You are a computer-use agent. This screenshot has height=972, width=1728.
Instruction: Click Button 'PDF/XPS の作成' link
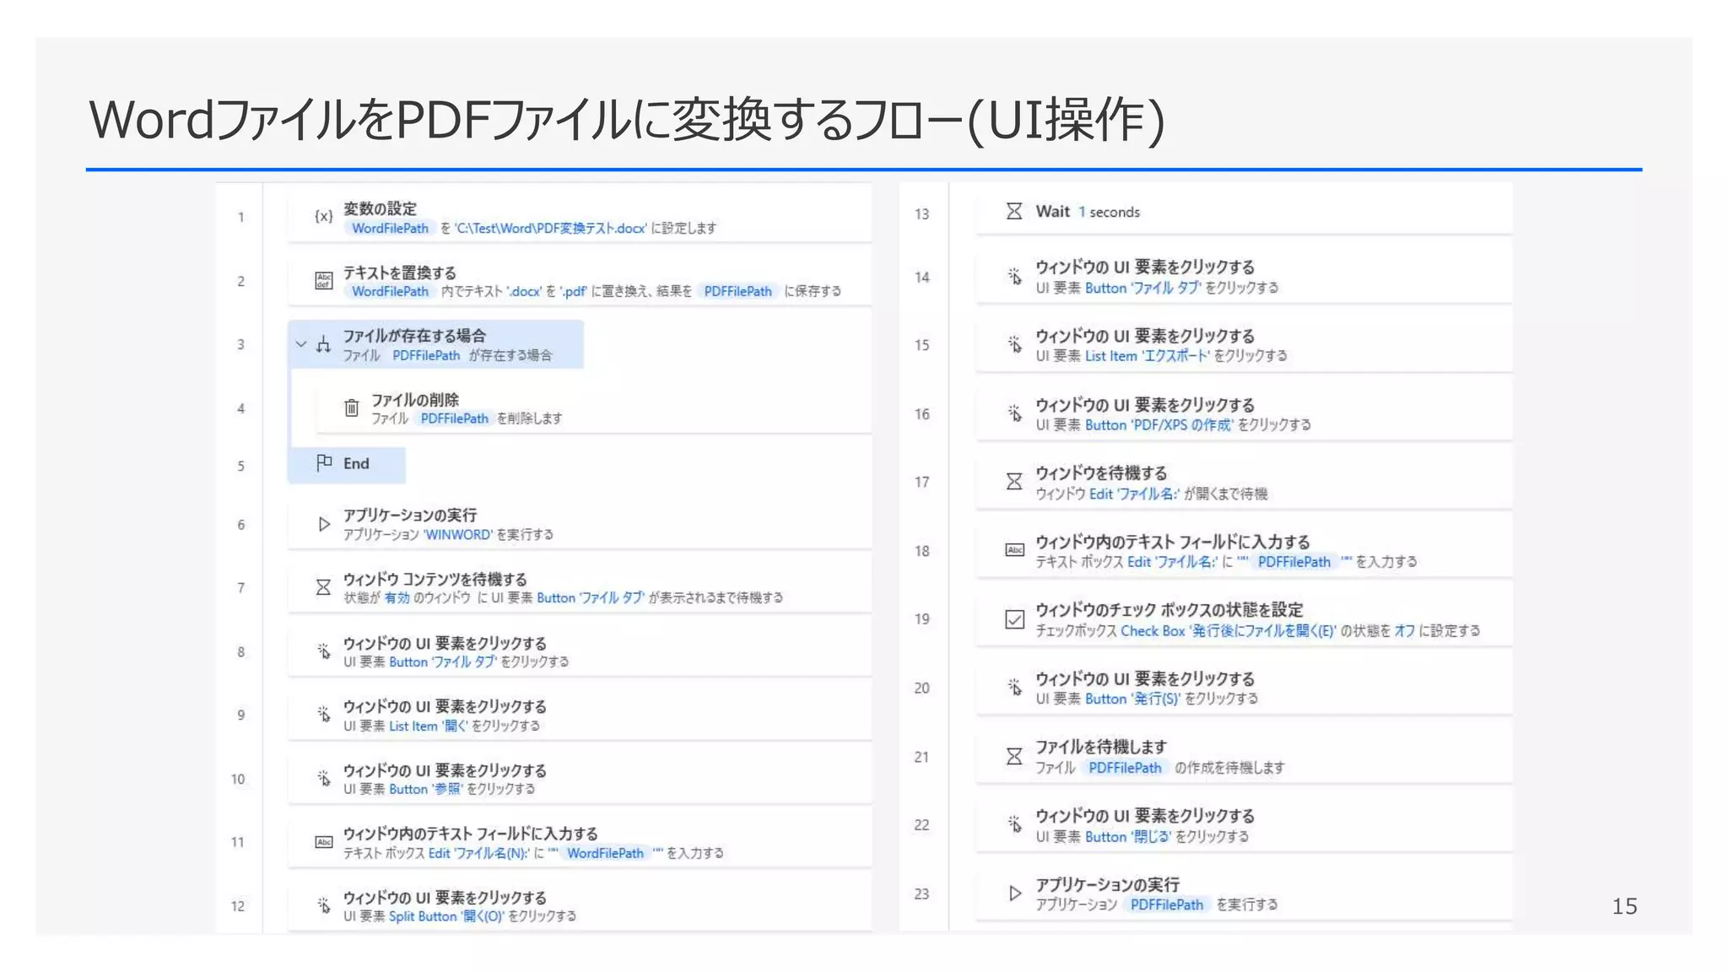pos(1158,425)
